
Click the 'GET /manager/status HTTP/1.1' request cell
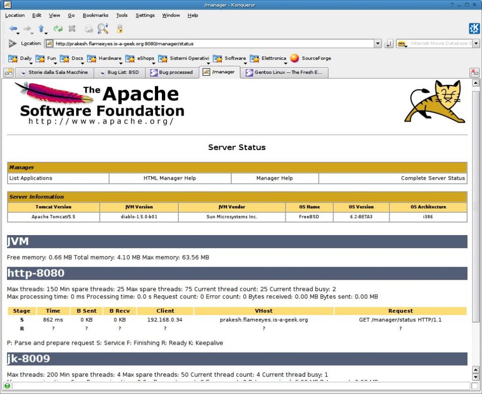coord(400,320)
